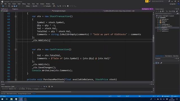Switch to Web Publish Activity tab
180x101 pixels.
pyautogui.click(x=12, y=94)
